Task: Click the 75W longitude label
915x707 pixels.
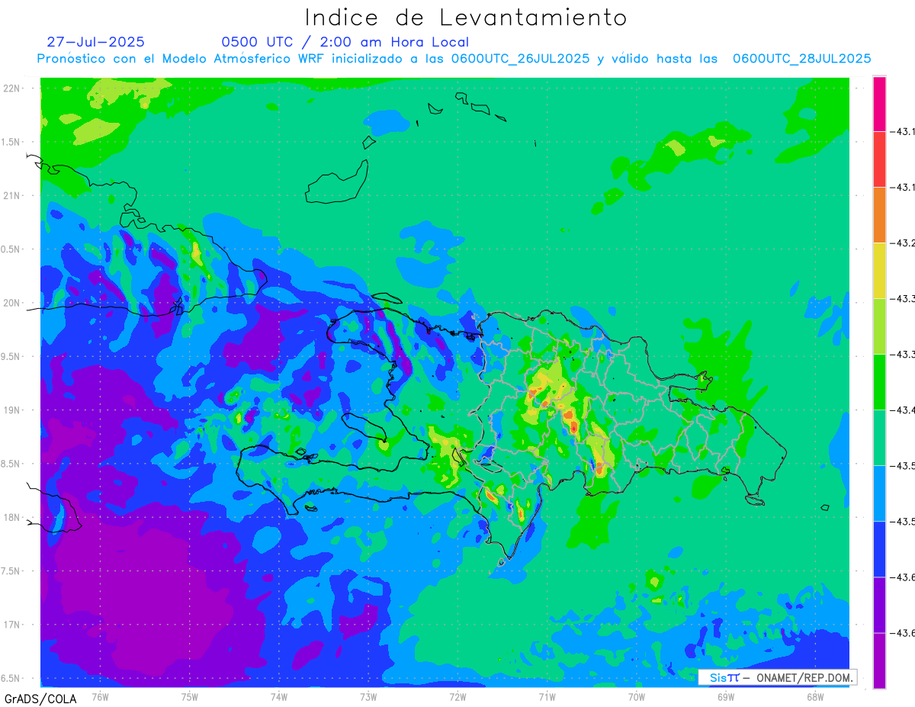Action: coord(189,696)
